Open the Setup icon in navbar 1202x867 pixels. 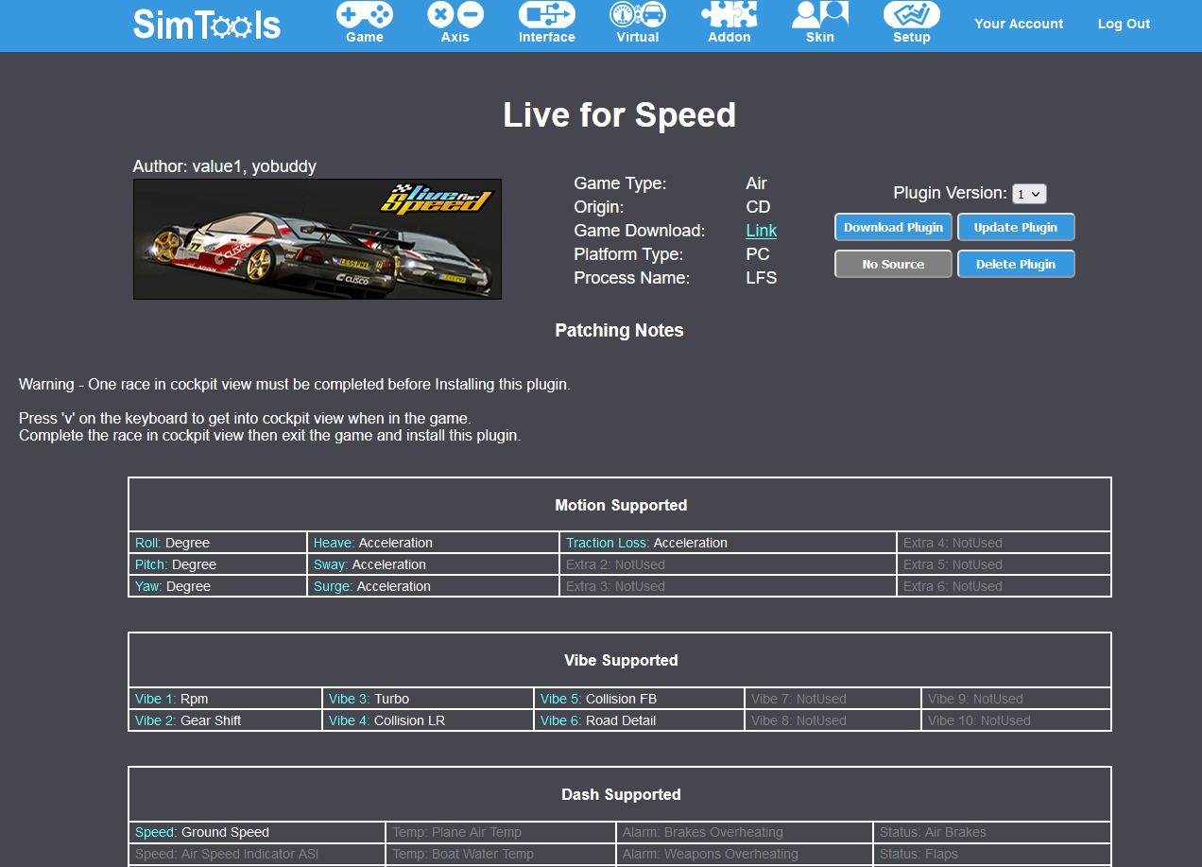coord(912,16)
